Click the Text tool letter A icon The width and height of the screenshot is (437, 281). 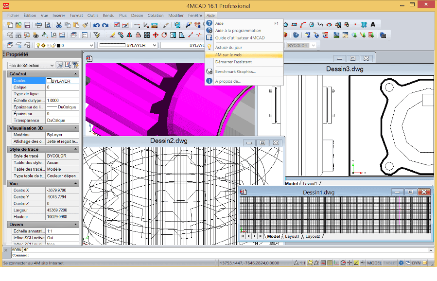[373, 24]
